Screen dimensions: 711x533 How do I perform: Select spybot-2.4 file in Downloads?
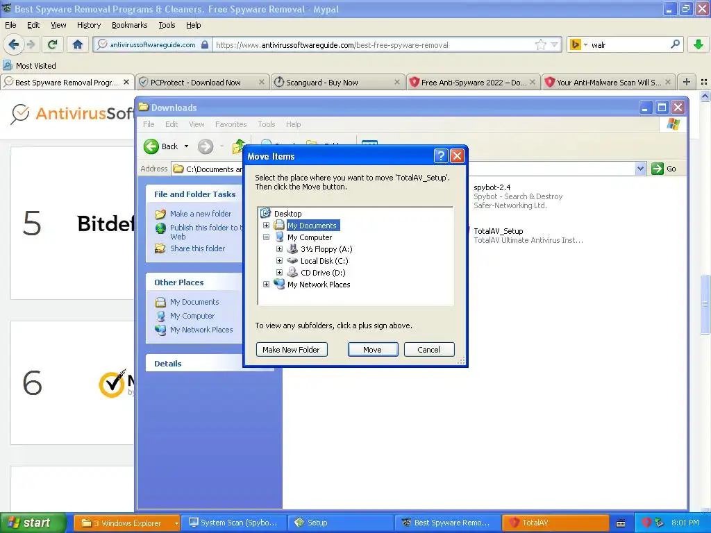coord(492,187)
